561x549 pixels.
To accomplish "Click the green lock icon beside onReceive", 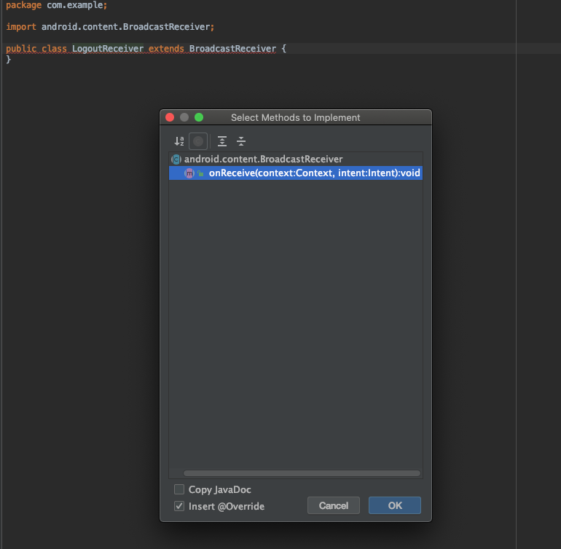I will [200, 173].
